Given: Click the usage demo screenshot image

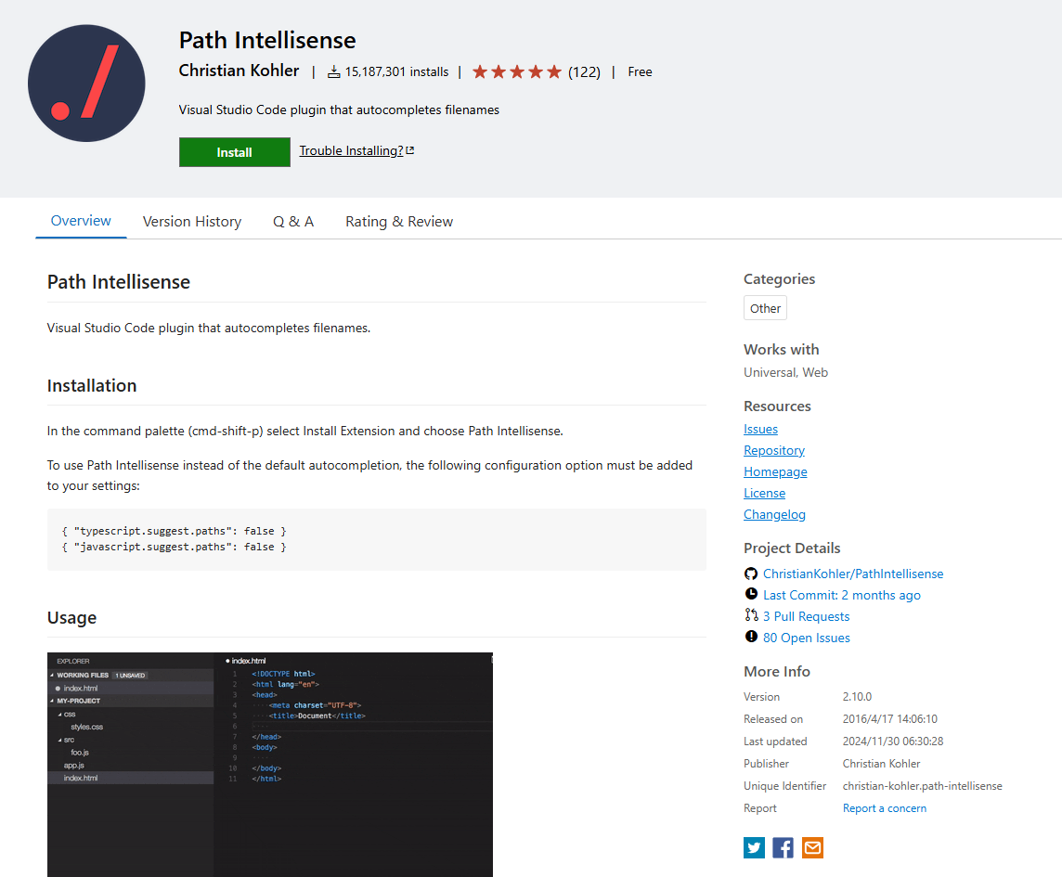Looking at the screenshot, I should pos(269,765).
